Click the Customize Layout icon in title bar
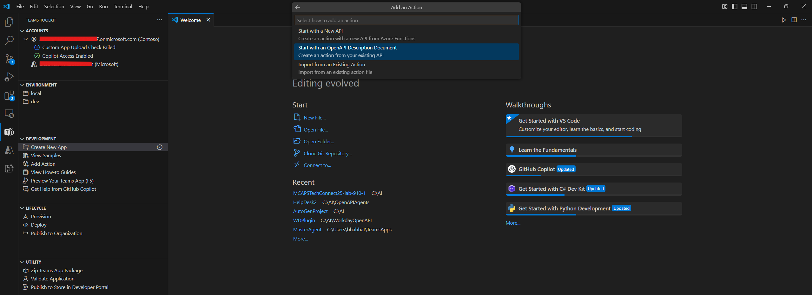 click(725, 7)
